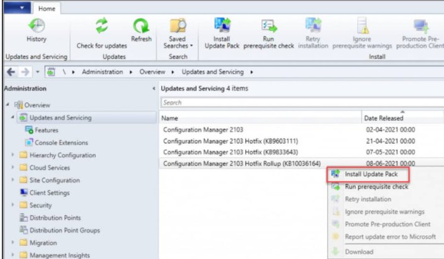
Task: Open the History ribbon button
Action: (37, 31)
